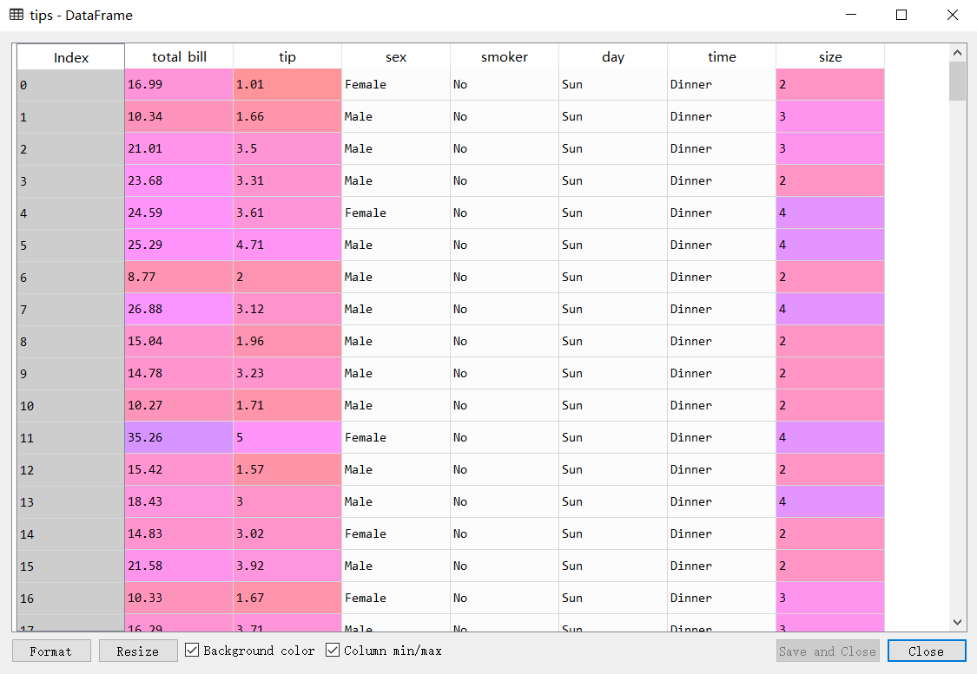Maximize the tips DataFrame window
The width and height of the screenshot is (977, 674).
point(901,15)
